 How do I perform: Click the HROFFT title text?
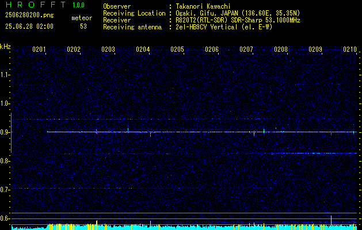36,5
